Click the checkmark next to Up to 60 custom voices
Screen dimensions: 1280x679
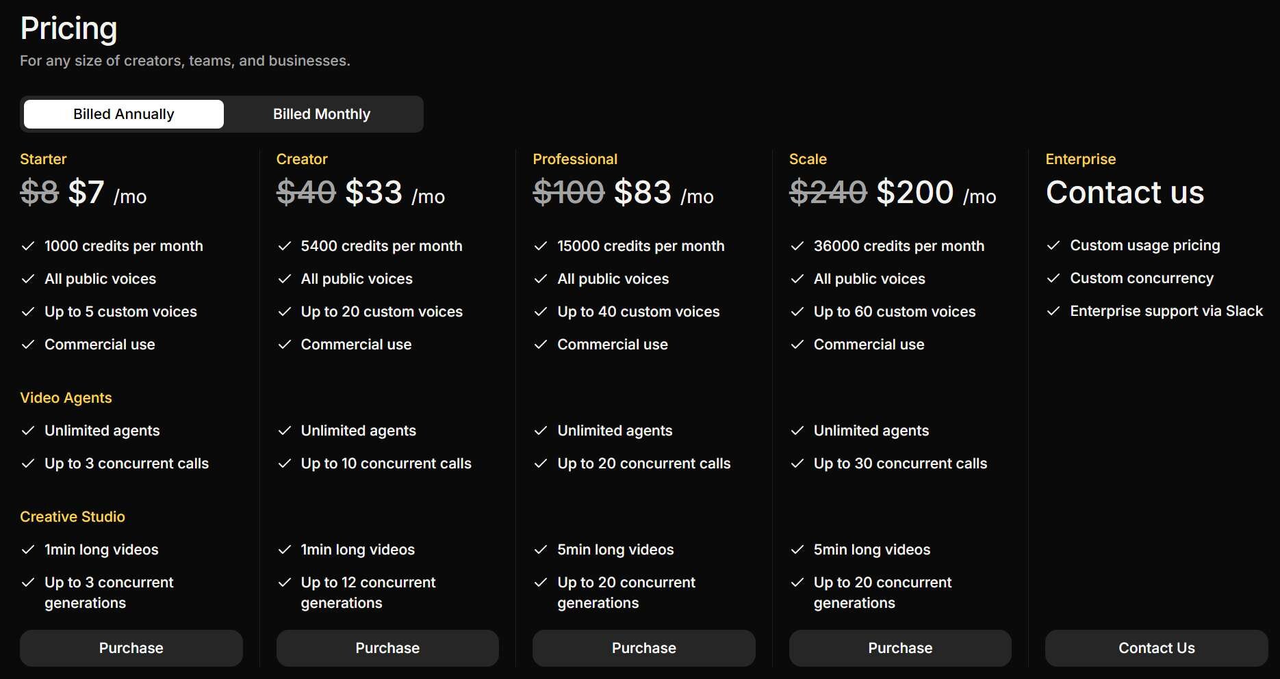[x=797, y=312]
